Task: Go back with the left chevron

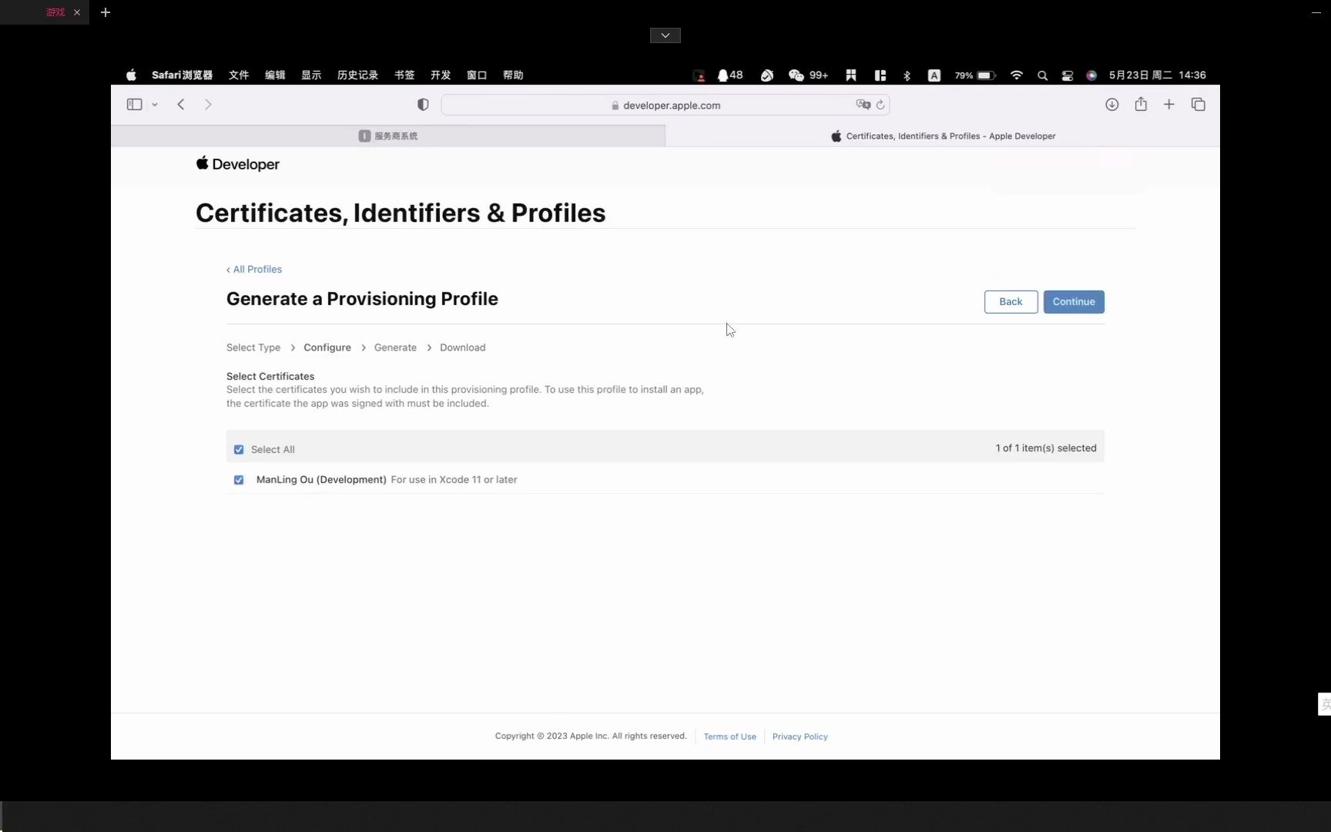Action: (181, 105)
